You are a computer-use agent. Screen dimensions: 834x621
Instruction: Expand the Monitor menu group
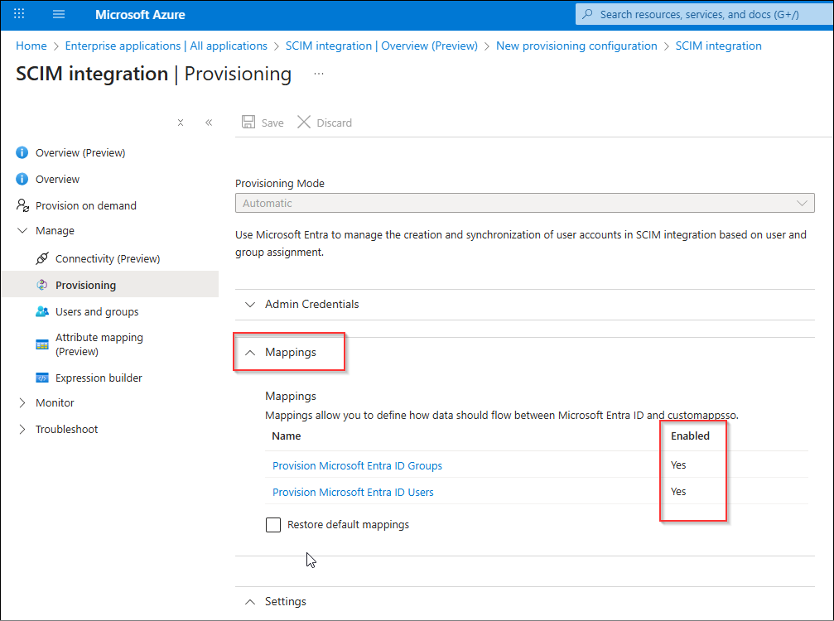click(x=22, y=403)
